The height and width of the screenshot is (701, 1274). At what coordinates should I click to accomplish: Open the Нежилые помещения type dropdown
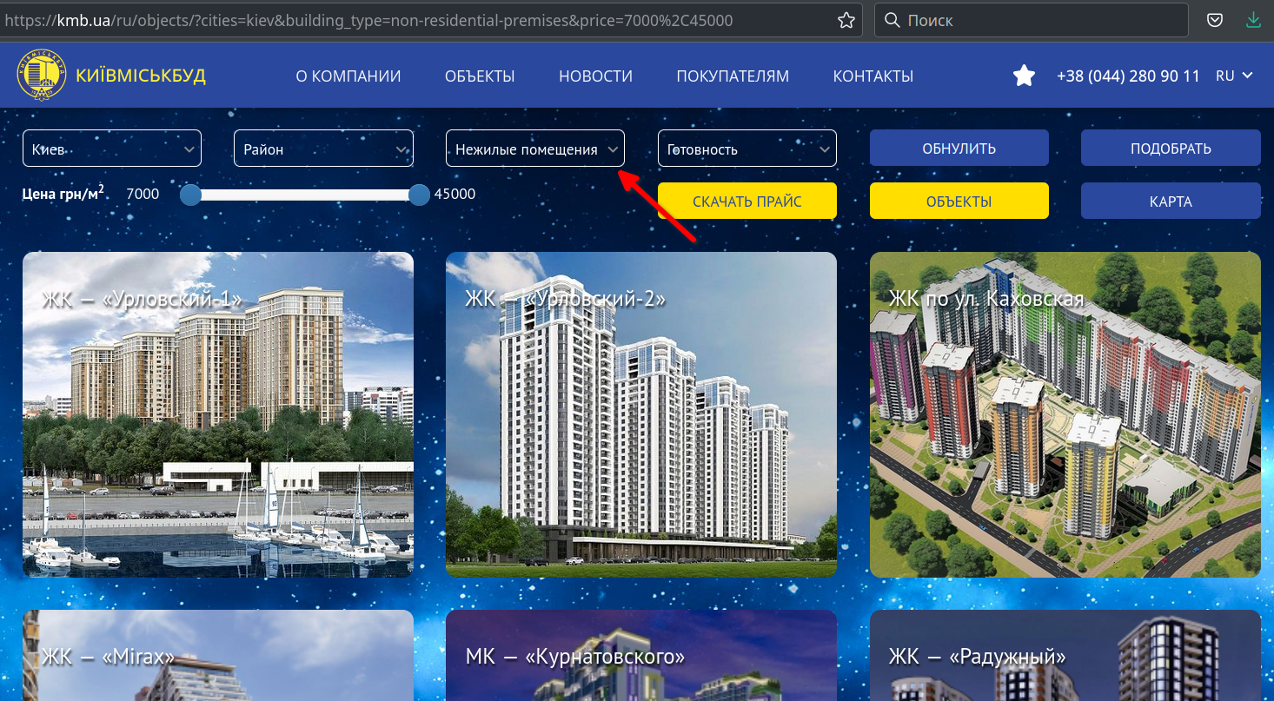point(535,149)
